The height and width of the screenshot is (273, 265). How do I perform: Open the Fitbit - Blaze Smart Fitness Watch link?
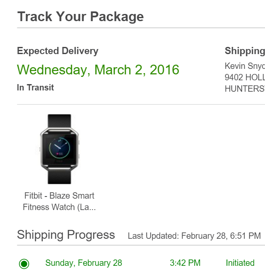click(59, 202)
